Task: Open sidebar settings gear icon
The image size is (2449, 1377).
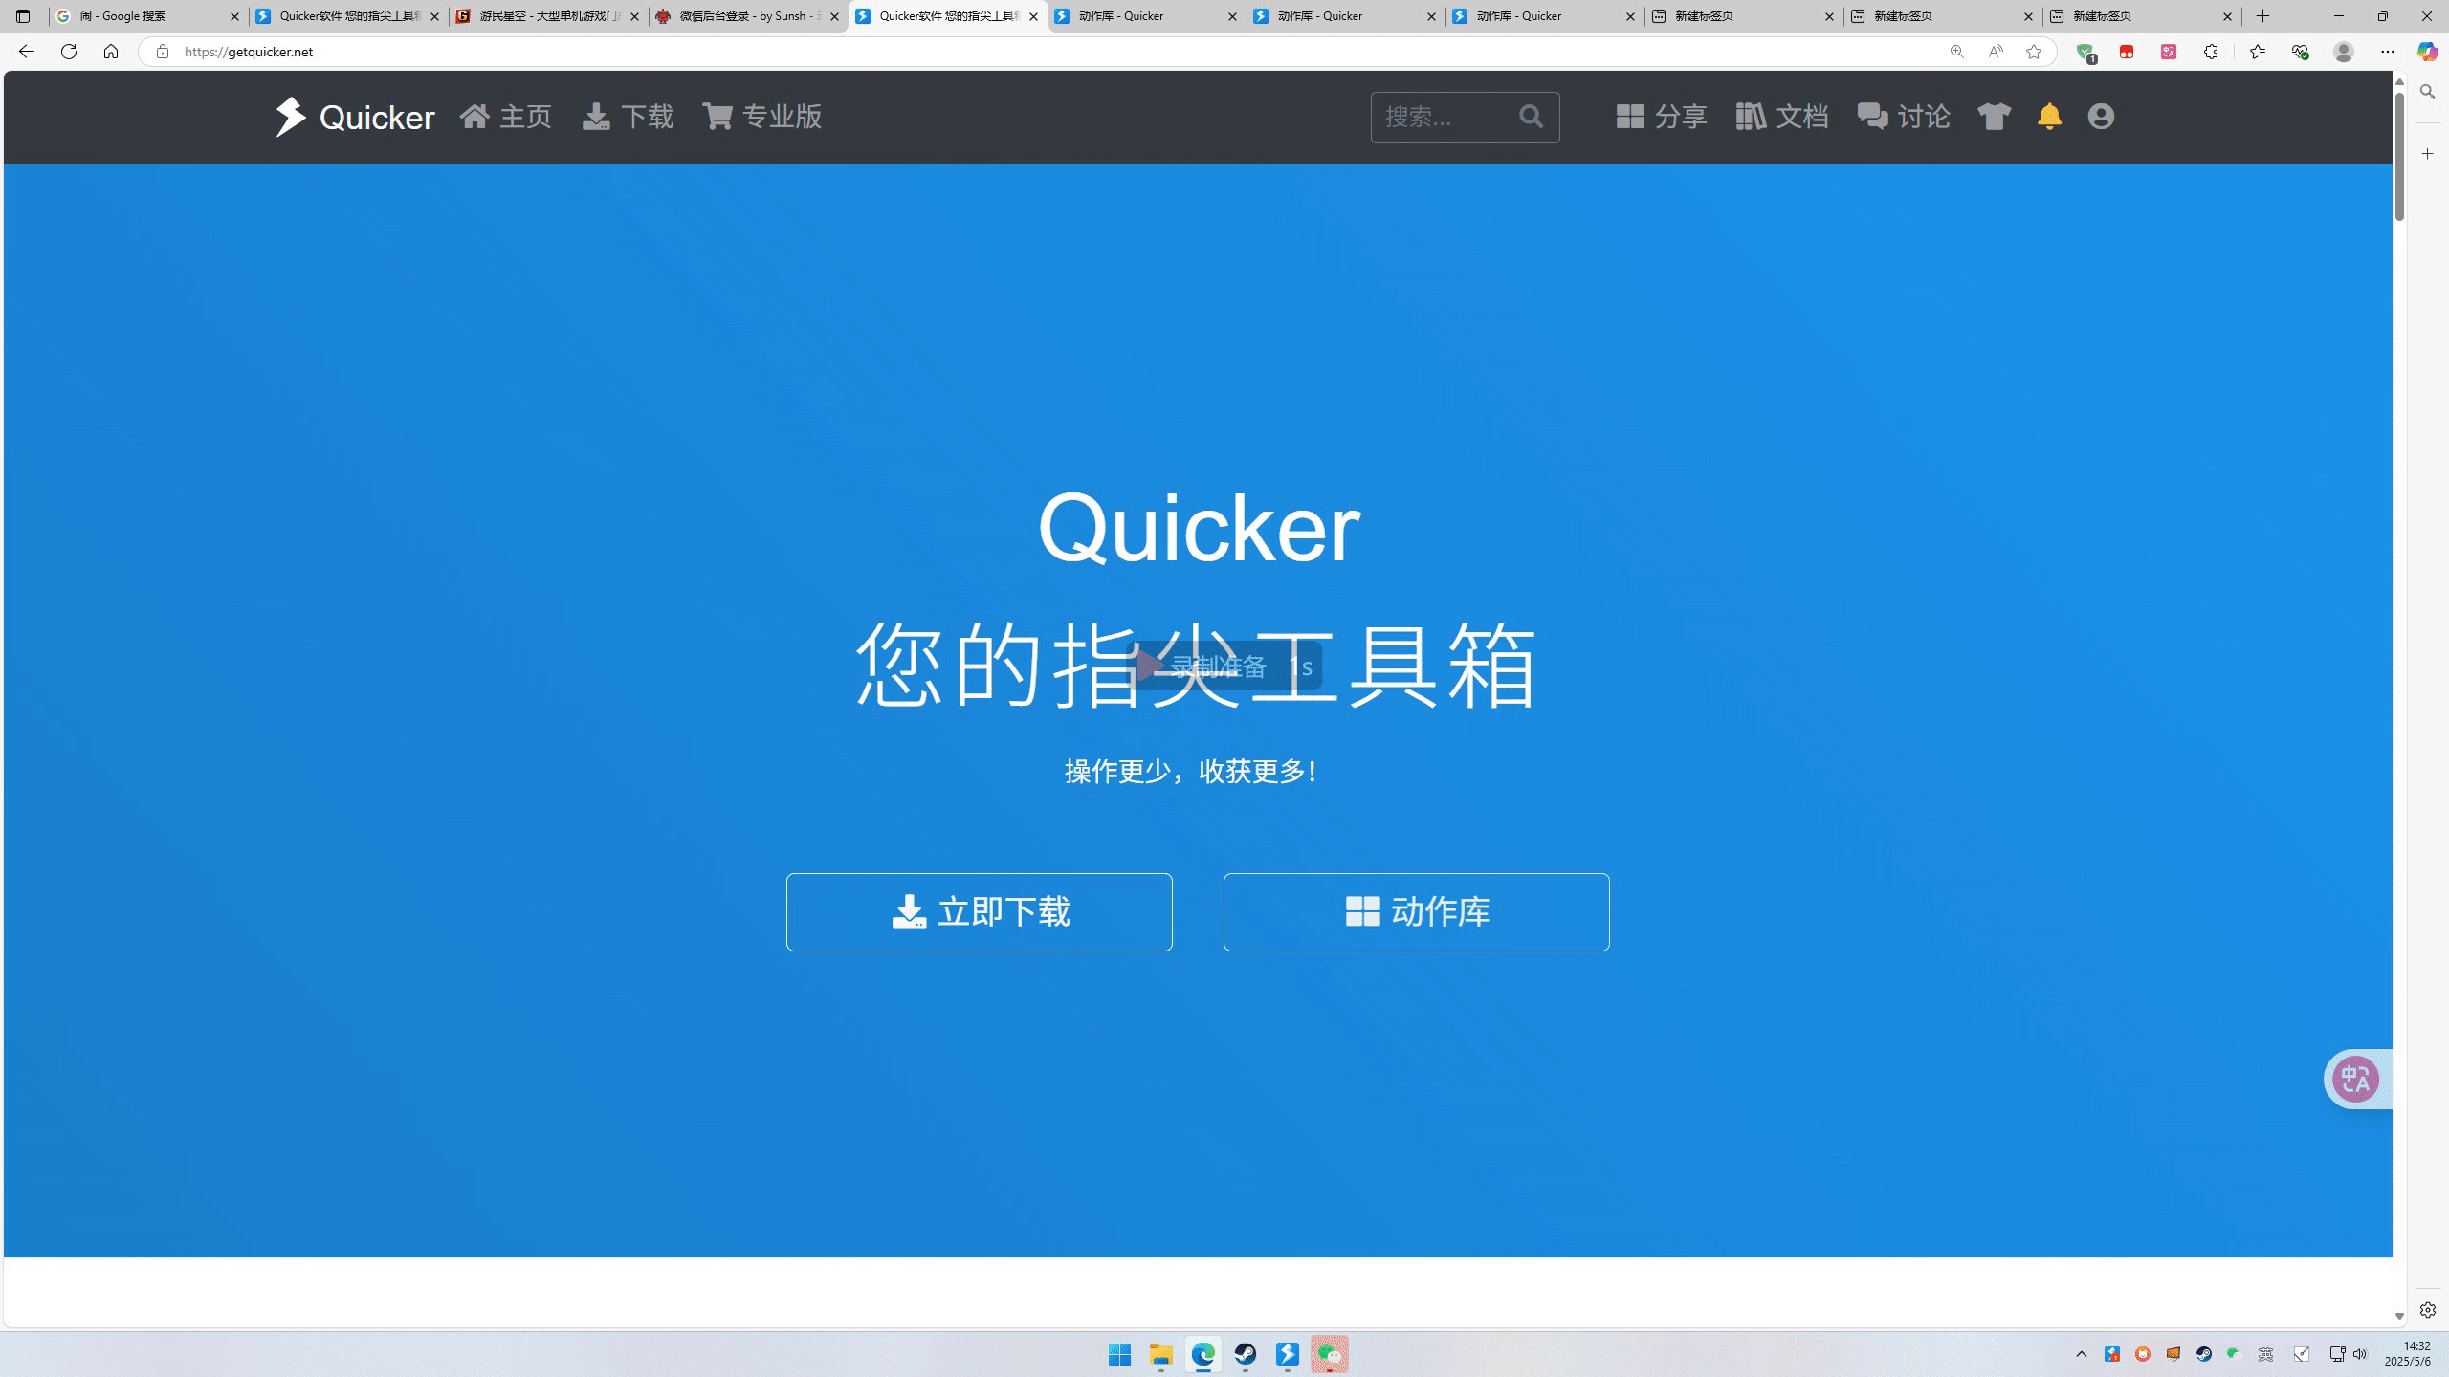Action: (x=2427, y=1310)
